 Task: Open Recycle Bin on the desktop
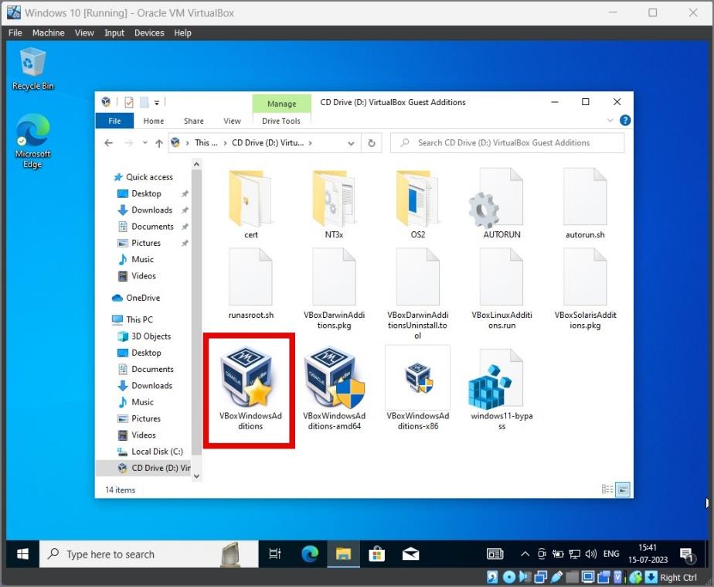(32, 68)
